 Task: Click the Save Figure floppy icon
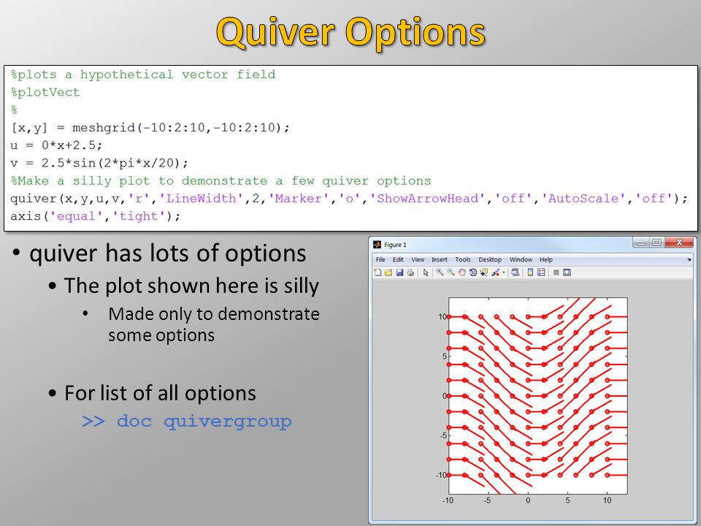pos(399,272)
